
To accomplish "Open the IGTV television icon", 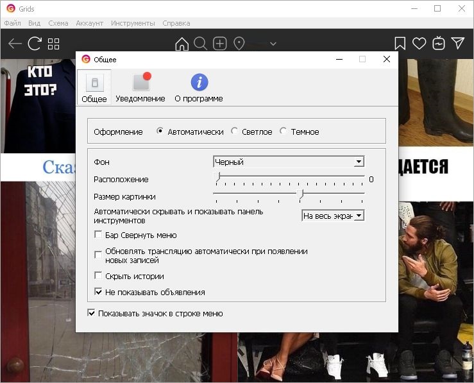I will [x=438, y=43].
